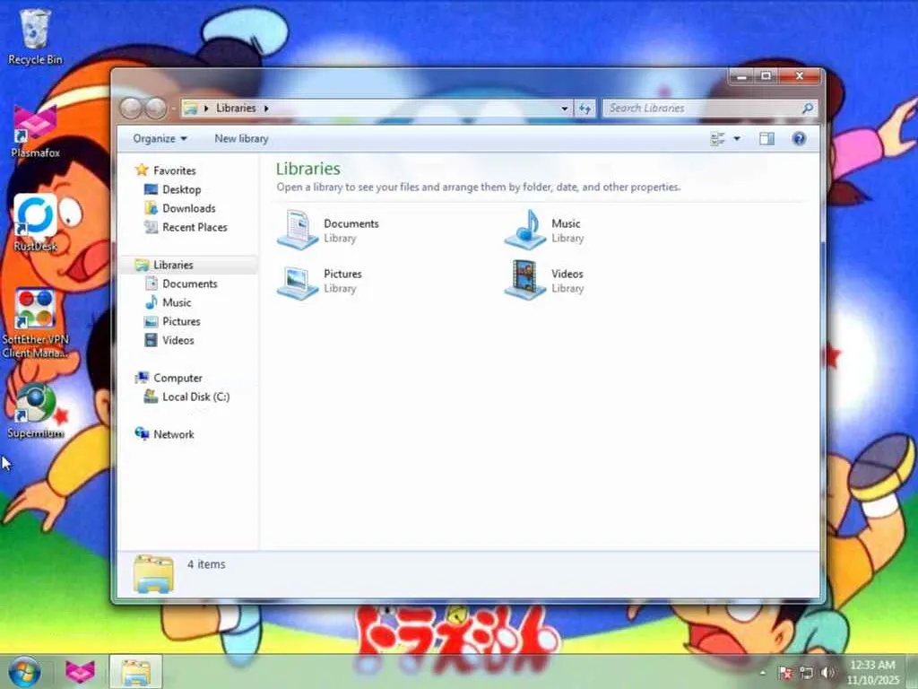Viewport: 918px width, 689px height.
Task: Open Explorer help button
Action: coord(799,139)
